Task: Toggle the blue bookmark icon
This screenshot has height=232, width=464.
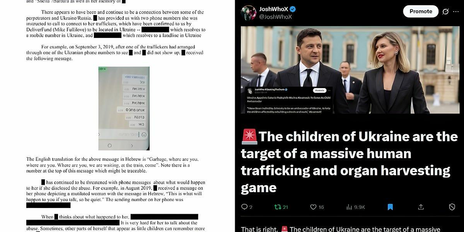Action: [390, 207]
